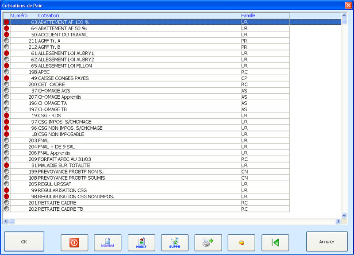Click the printer icon button
Viewport: 354px width, 255px height.
208,242
